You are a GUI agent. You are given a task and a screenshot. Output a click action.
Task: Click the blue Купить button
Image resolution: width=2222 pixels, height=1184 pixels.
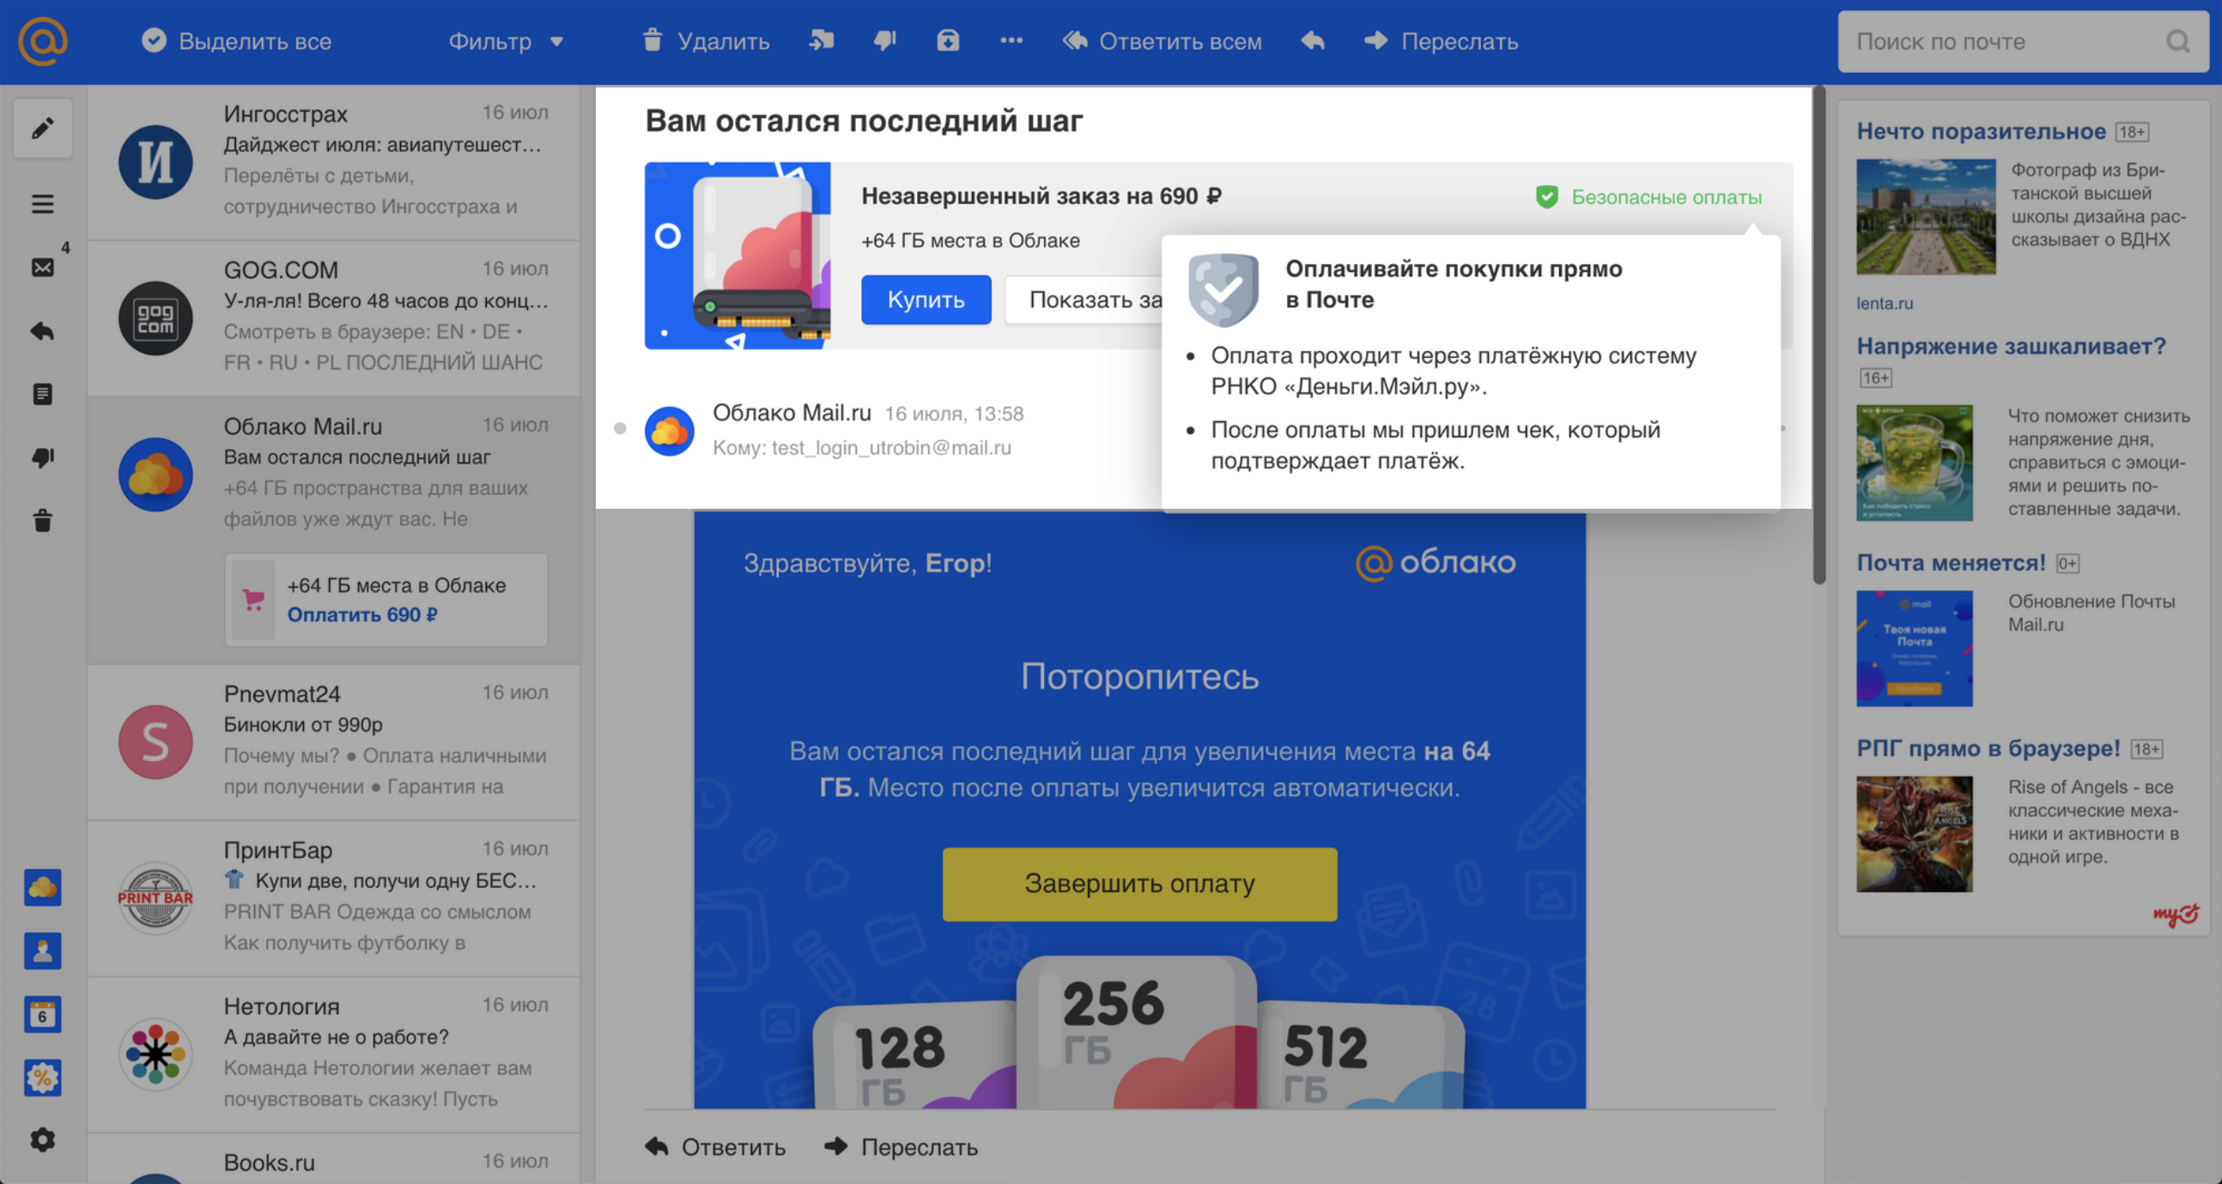point(926,299)
